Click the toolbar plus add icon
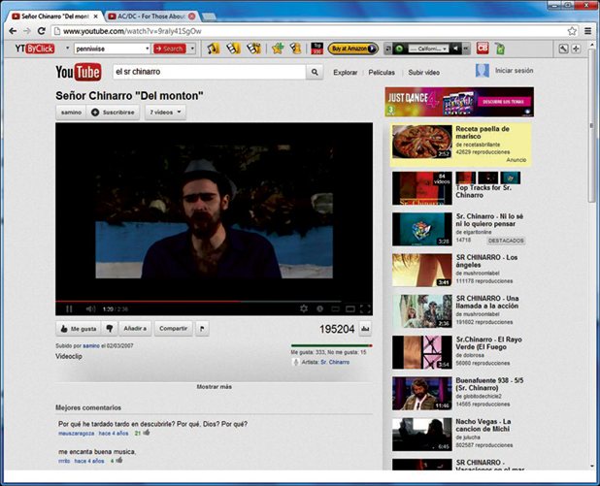Image resolution: width=600 pixels, height=486 pixels. [576, 49]
